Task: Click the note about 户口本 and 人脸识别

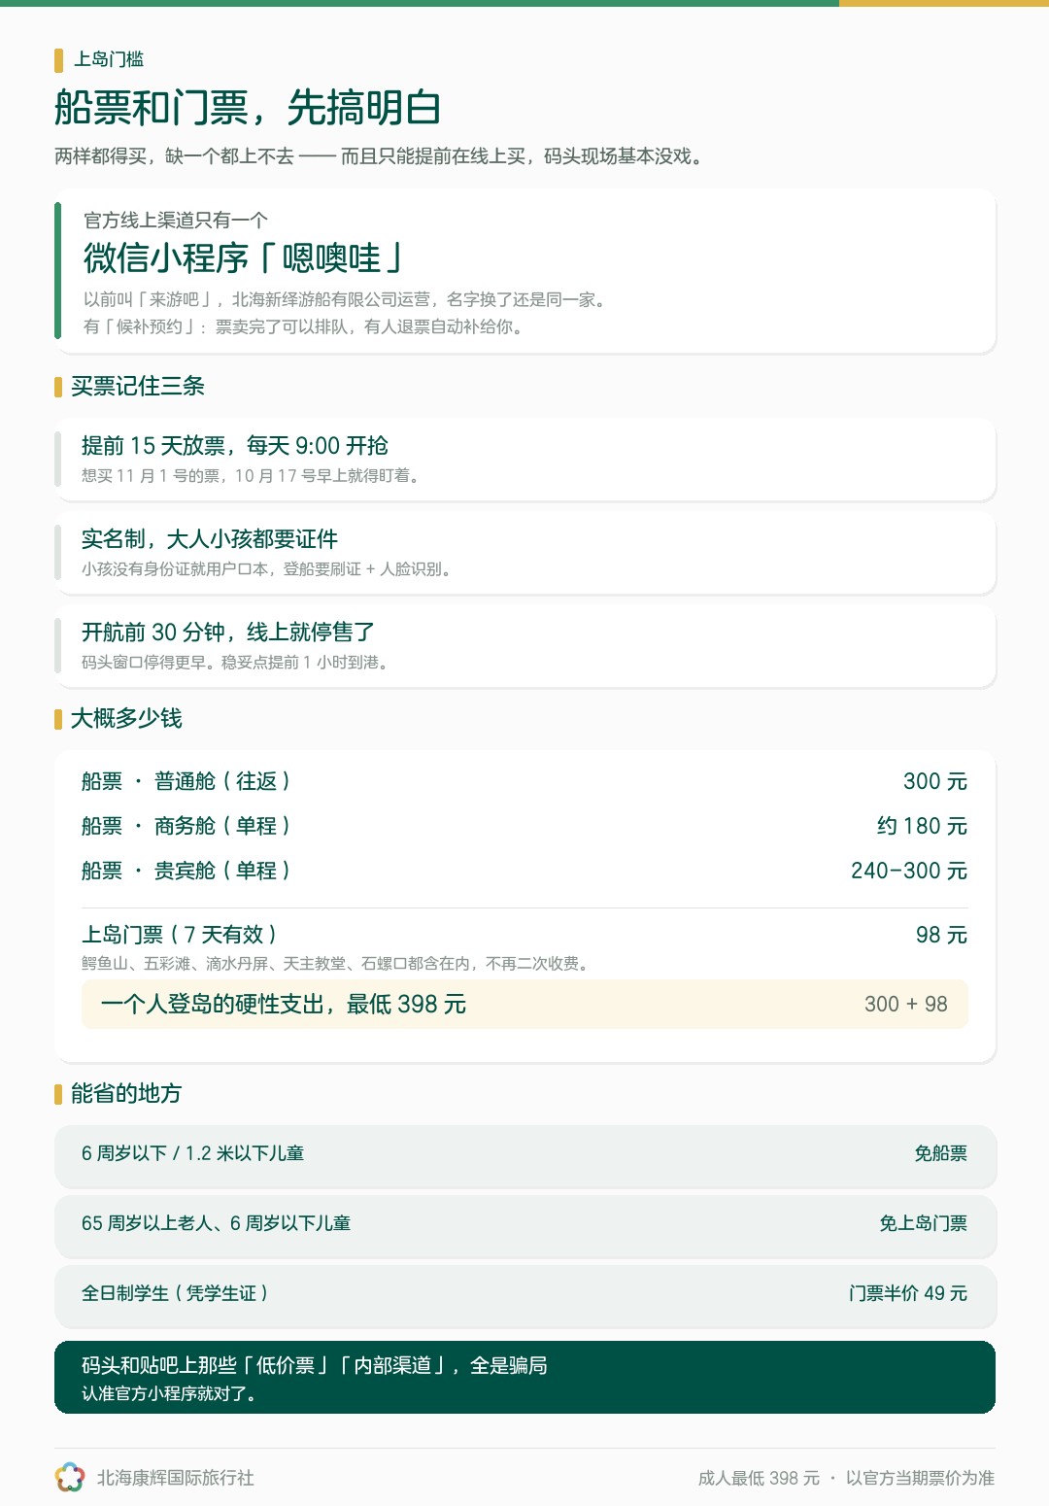Action: click(x=269, y=568)
